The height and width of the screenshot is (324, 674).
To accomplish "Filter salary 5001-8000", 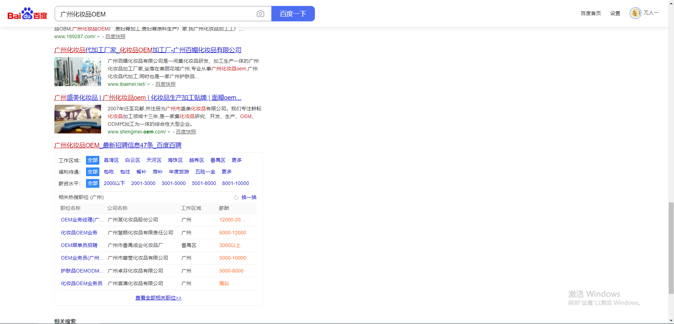I will [x=204, y=183].
